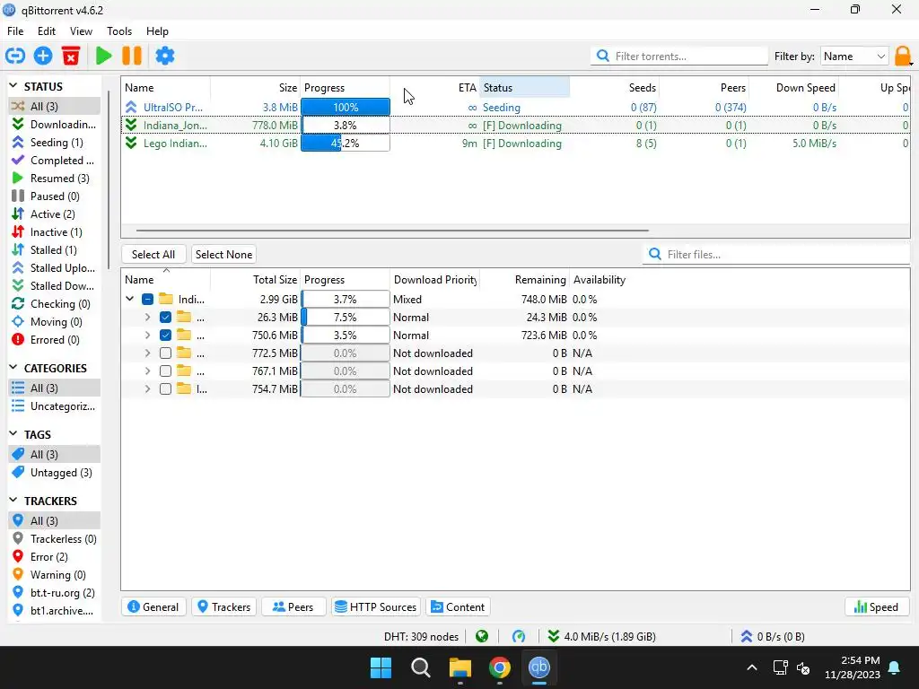Select the Checking (0) status filter

click(x=55, y=304)
